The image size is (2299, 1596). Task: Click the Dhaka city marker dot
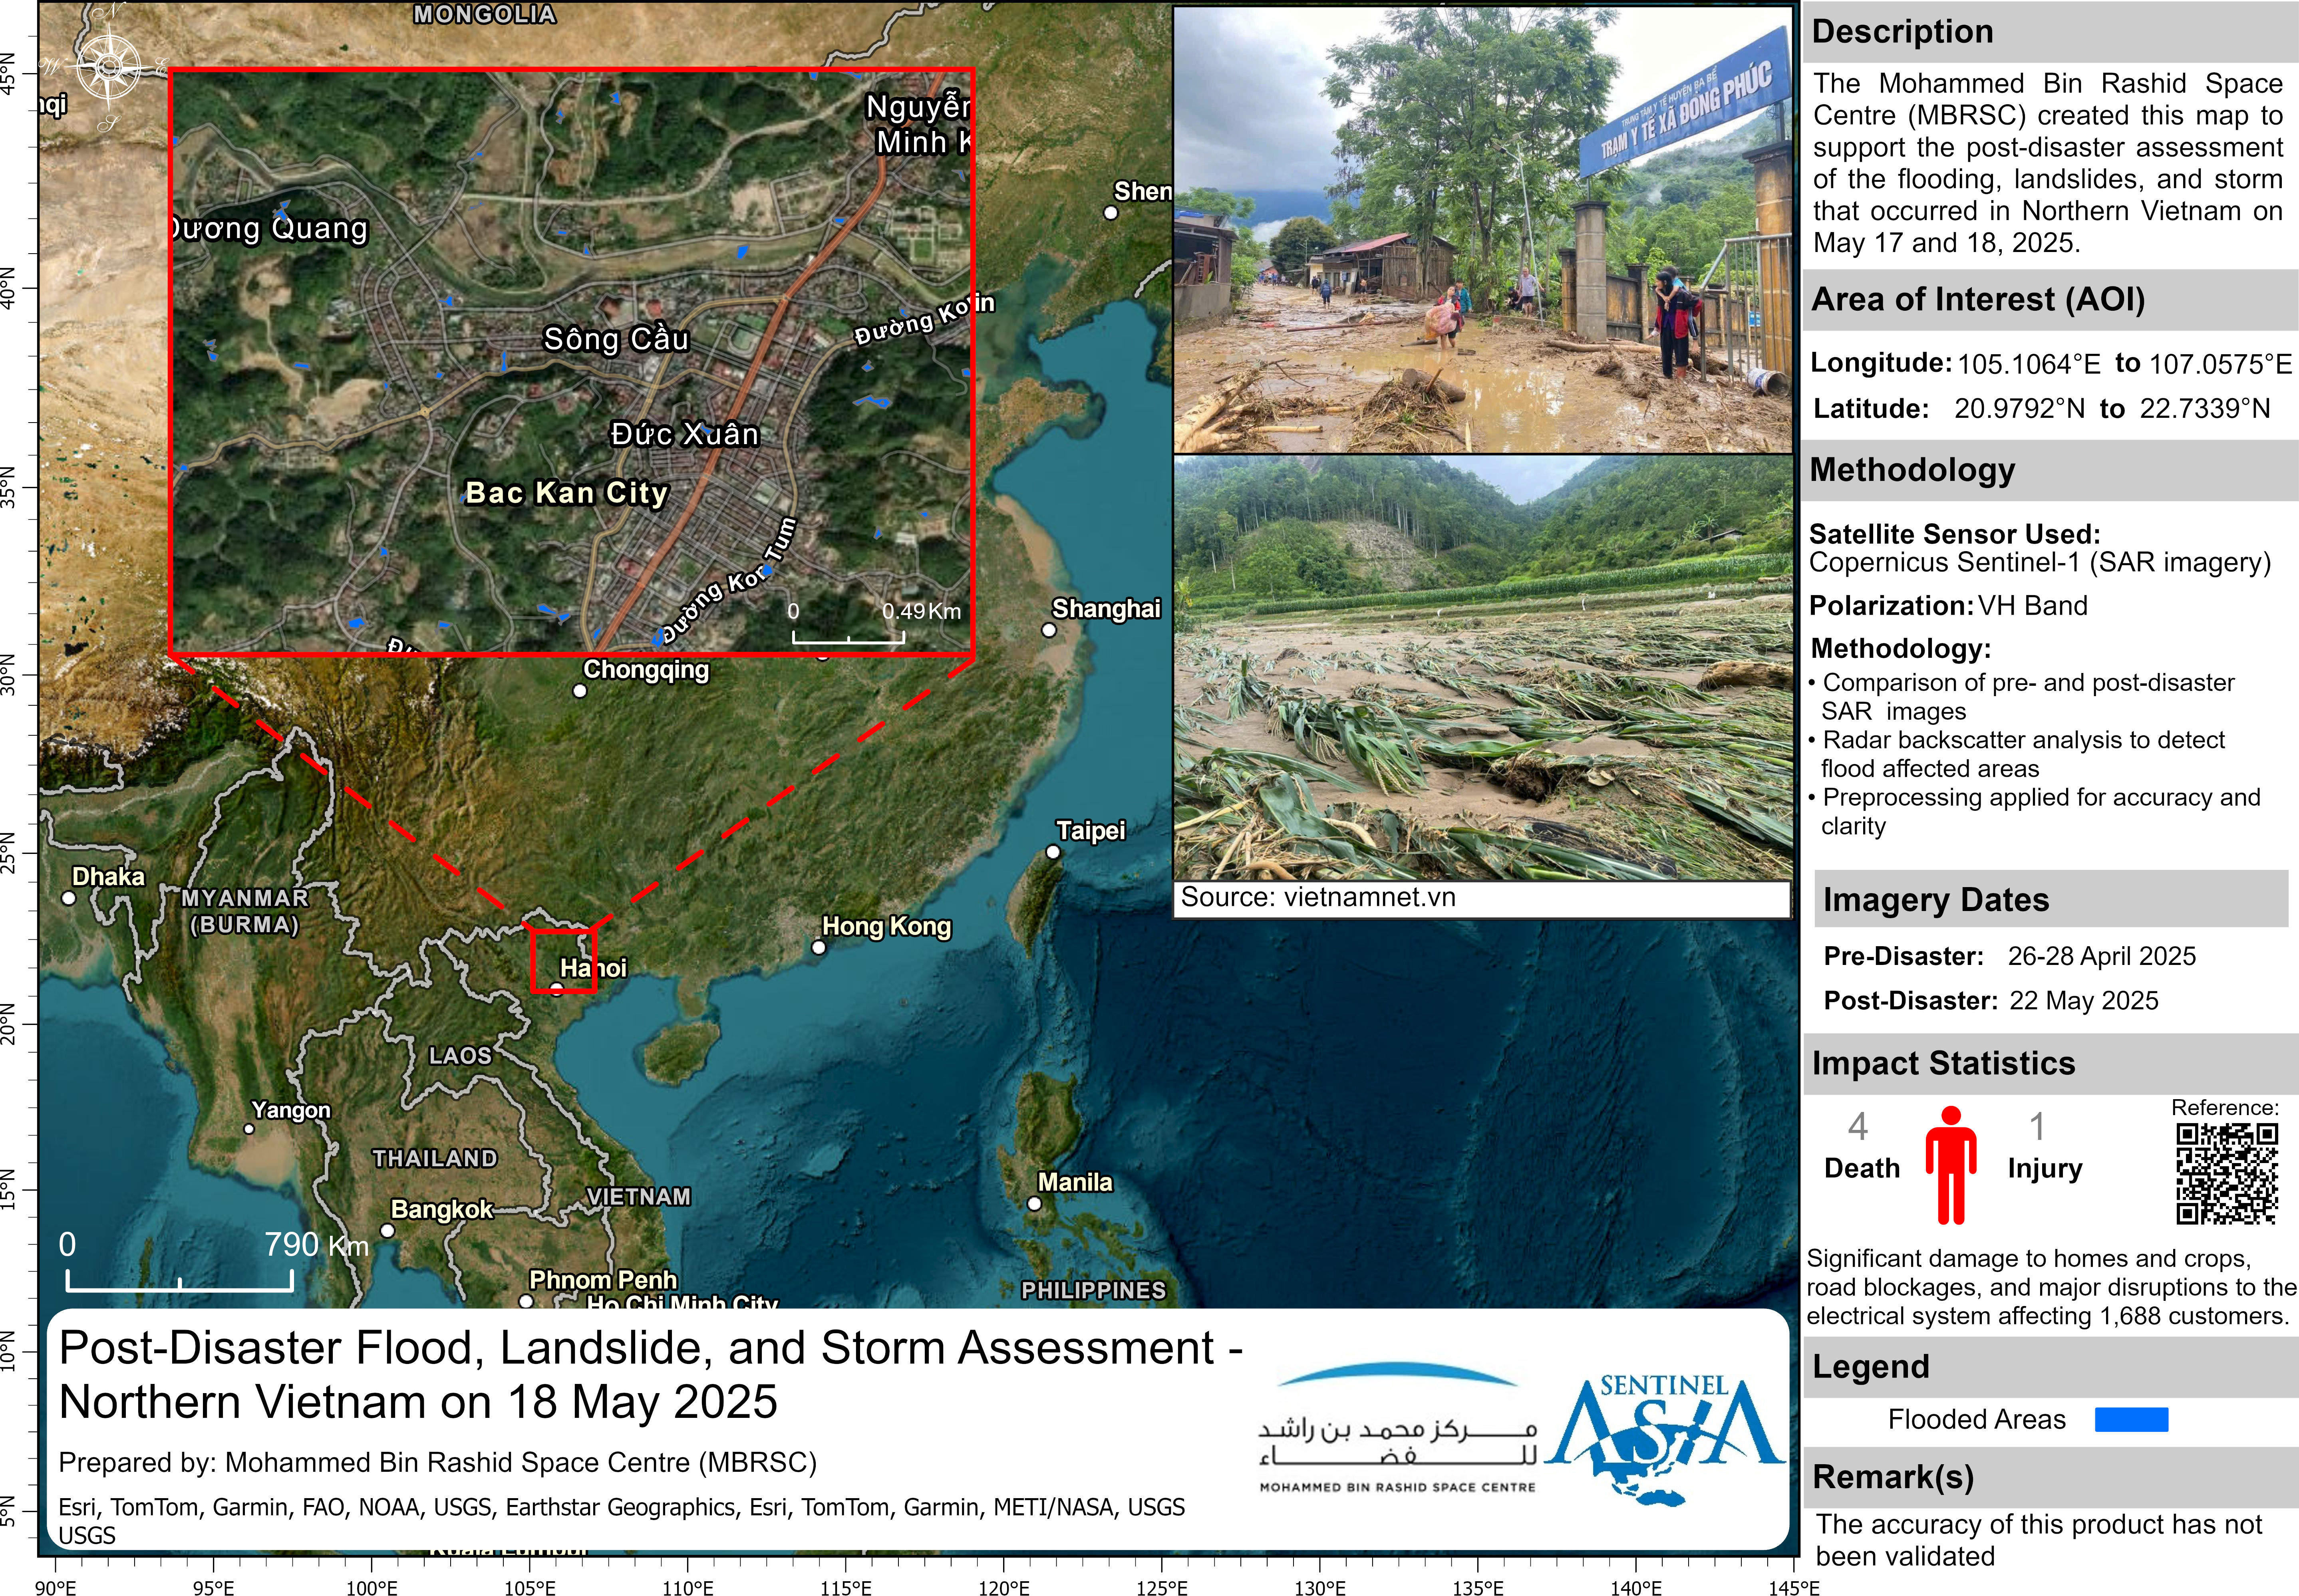coord(68,898)
